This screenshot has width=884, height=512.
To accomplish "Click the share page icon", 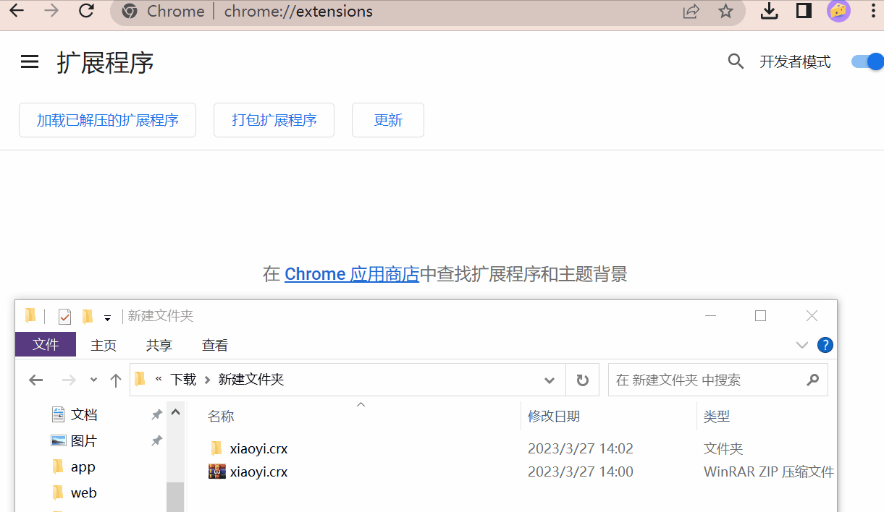I will (691, 12).
